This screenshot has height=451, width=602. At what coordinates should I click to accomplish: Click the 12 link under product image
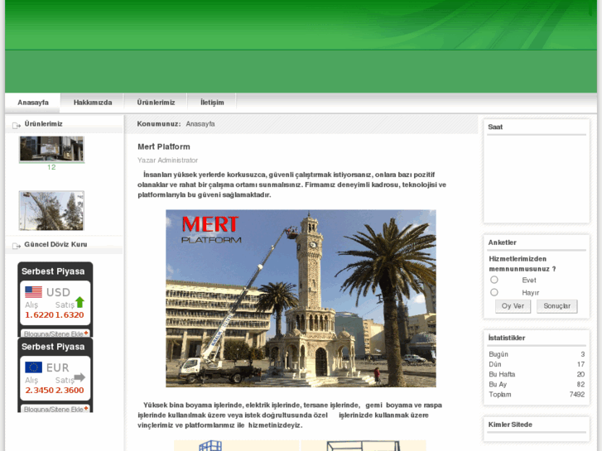pos(51,167)
